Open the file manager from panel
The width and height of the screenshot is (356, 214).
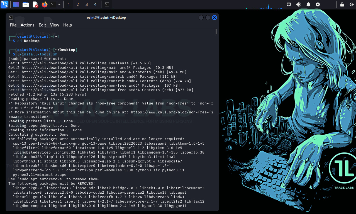tap(26, 4)
